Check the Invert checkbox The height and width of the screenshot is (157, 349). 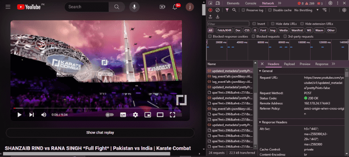(x=254, y=24)
